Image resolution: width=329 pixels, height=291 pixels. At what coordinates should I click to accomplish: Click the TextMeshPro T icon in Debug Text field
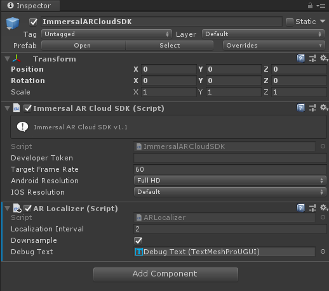tap(139, 252)
